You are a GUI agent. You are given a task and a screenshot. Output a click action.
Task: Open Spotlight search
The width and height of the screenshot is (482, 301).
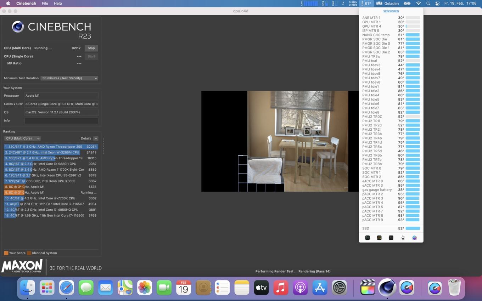(428, 3)
